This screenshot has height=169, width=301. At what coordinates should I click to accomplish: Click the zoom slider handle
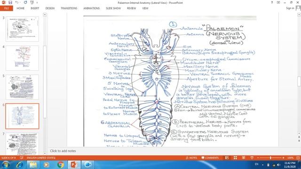point(270,158)
